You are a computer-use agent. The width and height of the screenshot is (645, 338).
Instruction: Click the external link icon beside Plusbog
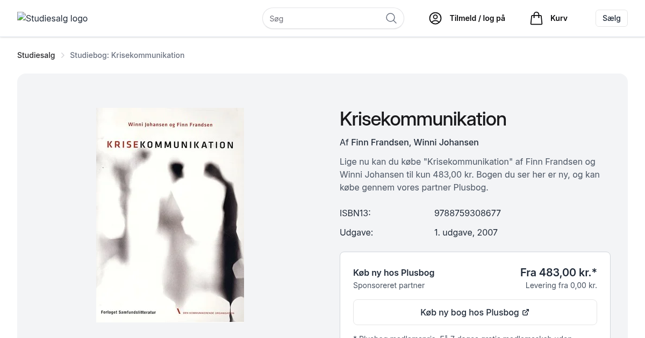[526, 312]
